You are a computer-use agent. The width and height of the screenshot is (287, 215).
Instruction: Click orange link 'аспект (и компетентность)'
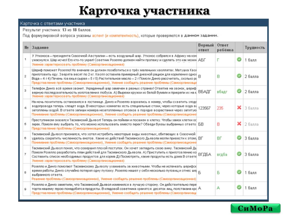[115, 36]
